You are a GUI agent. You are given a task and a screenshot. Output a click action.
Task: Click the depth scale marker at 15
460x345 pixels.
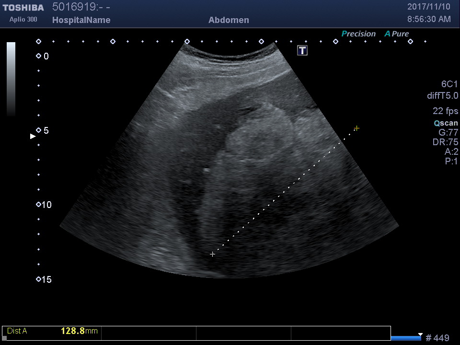[x=39, y=279]
